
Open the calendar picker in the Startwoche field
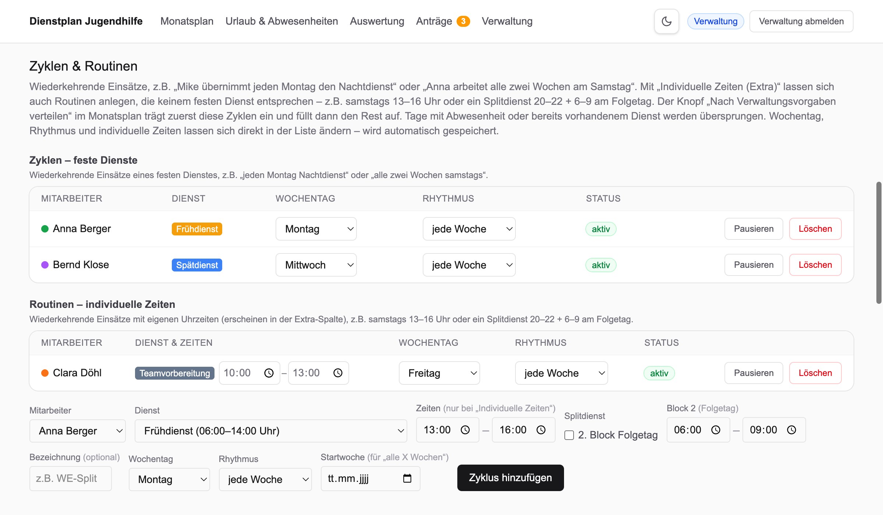point(407,478)
